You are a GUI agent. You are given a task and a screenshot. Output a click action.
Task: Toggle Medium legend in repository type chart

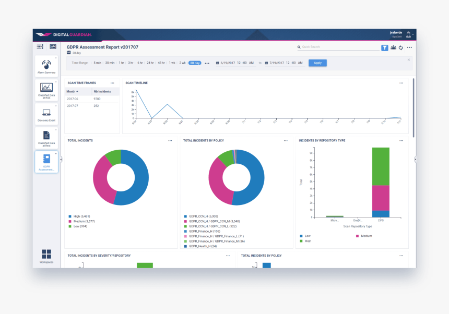pos(364,236)
